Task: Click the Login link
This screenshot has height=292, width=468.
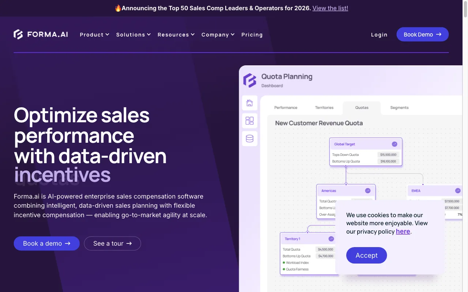Action: click(379, 35)
